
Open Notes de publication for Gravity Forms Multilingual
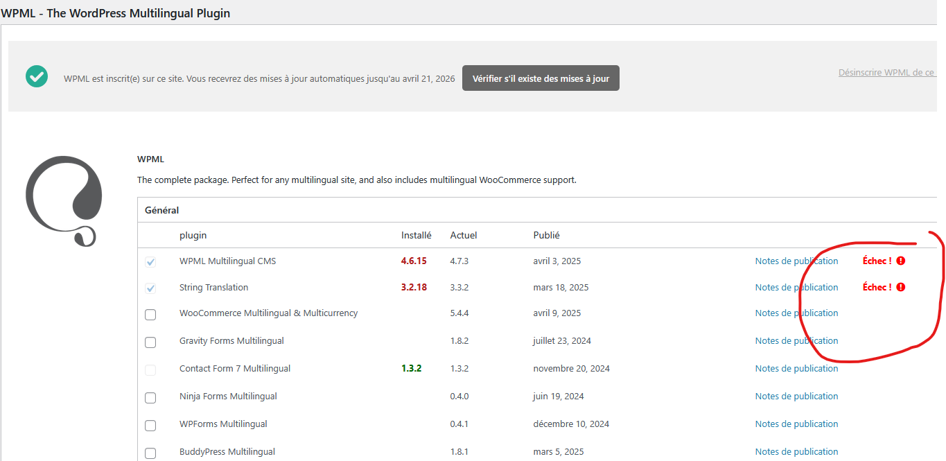796,341
